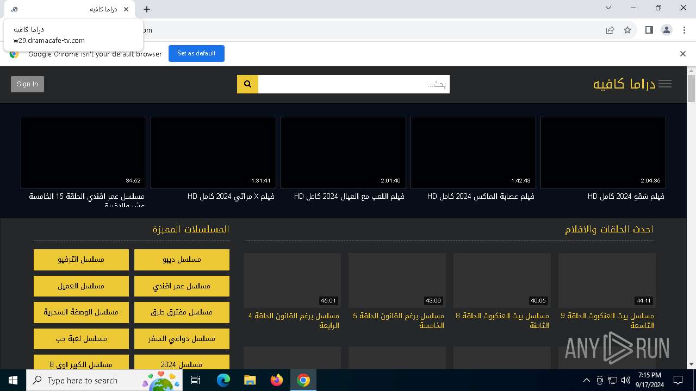Screen dimensions: 696x391
Task: Open thumbnail for فيلم شقو 2024
Action: (x=603, y=153)
